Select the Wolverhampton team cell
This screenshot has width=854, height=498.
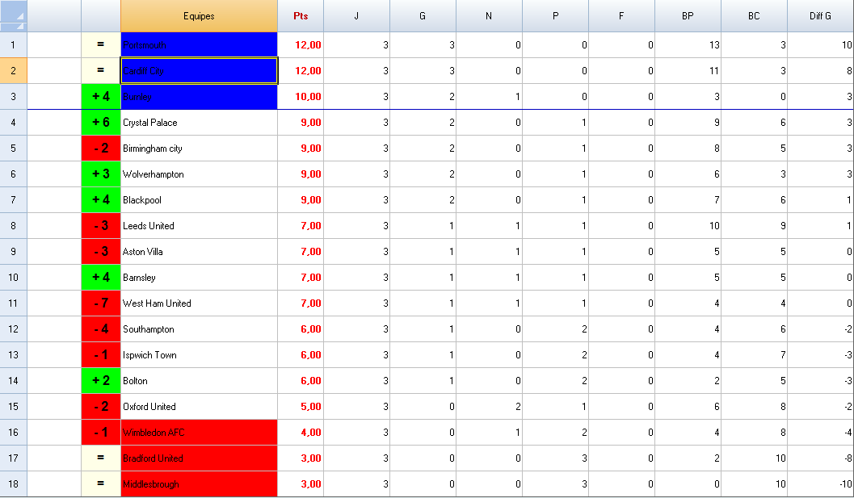coord(199,174)
